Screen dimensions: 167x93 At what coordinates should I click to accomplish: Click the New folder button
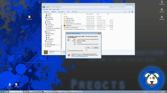74,12
